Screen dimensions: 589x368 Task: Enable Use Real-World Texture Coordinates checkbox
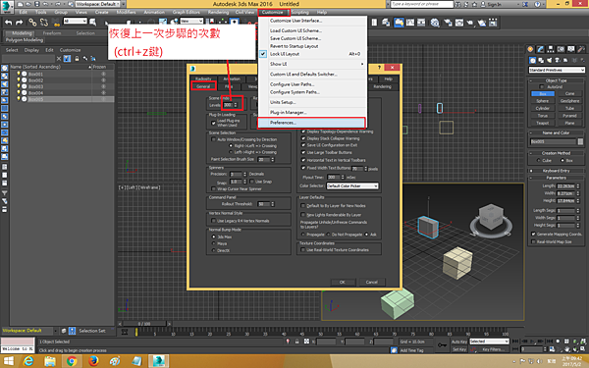(302, 249)
